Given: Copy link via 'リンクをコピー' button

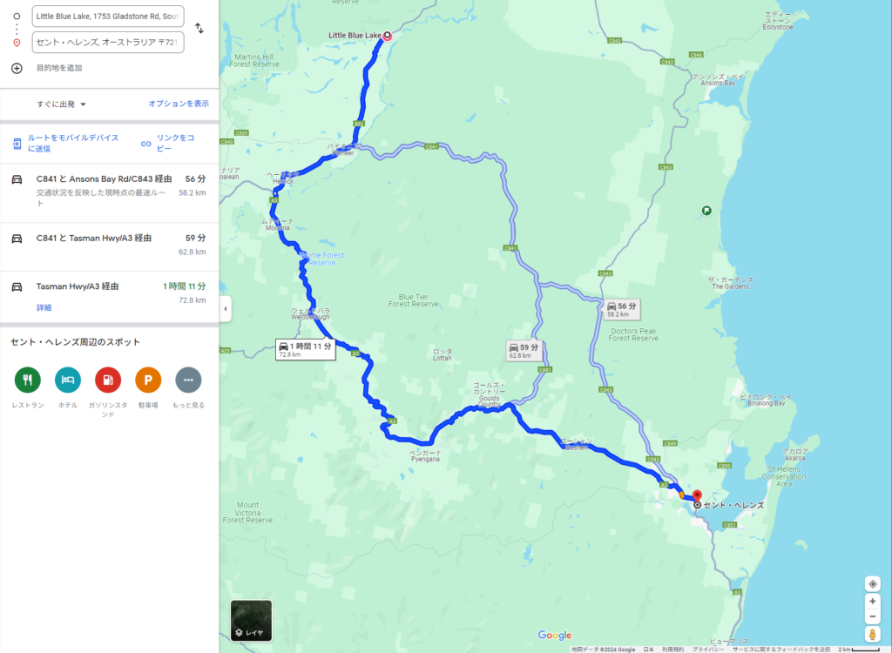Looking at the screenshot, I should (x=168, y=144).
